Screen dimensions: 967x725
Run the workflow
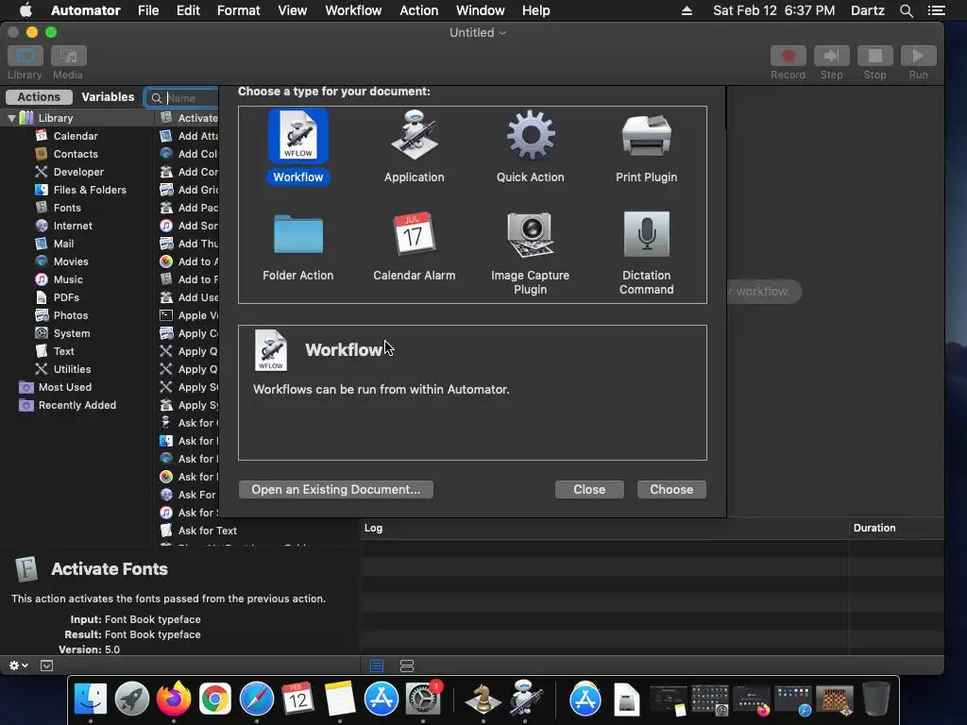coord(918,56)
